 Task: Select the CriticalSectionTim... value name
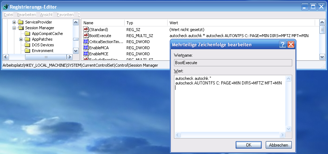point(106,41)
